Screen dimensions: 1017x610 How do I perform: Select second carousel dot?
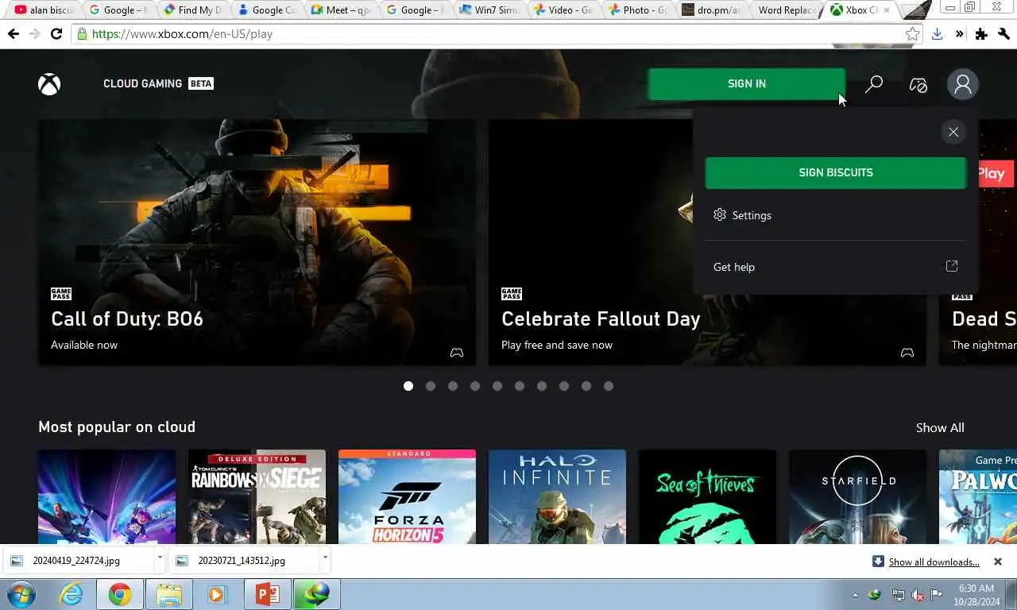pyautogui.click(x=431, y=386)
